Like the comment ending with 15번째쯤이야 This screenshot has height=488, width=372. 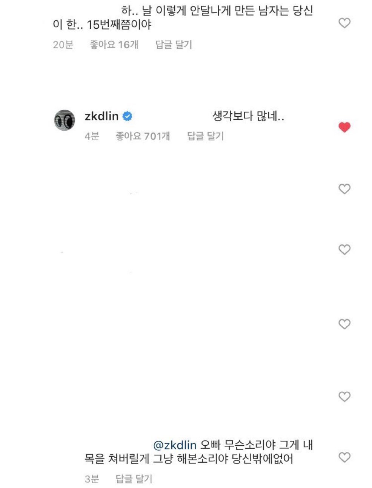point(344,23)
